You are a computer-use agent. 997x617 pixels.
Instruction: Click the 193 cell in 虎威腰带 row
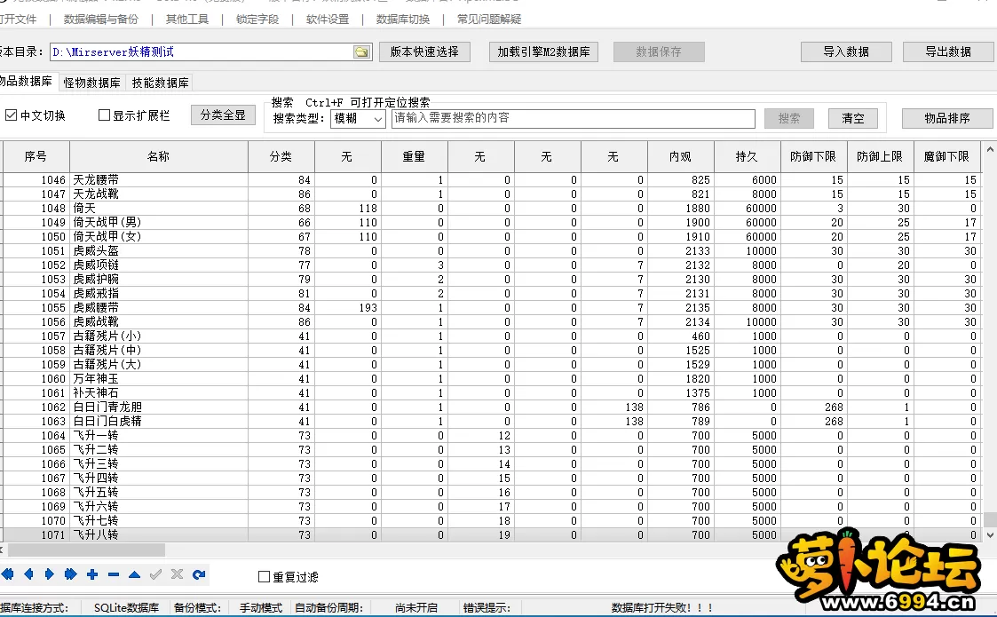point(348,308)
